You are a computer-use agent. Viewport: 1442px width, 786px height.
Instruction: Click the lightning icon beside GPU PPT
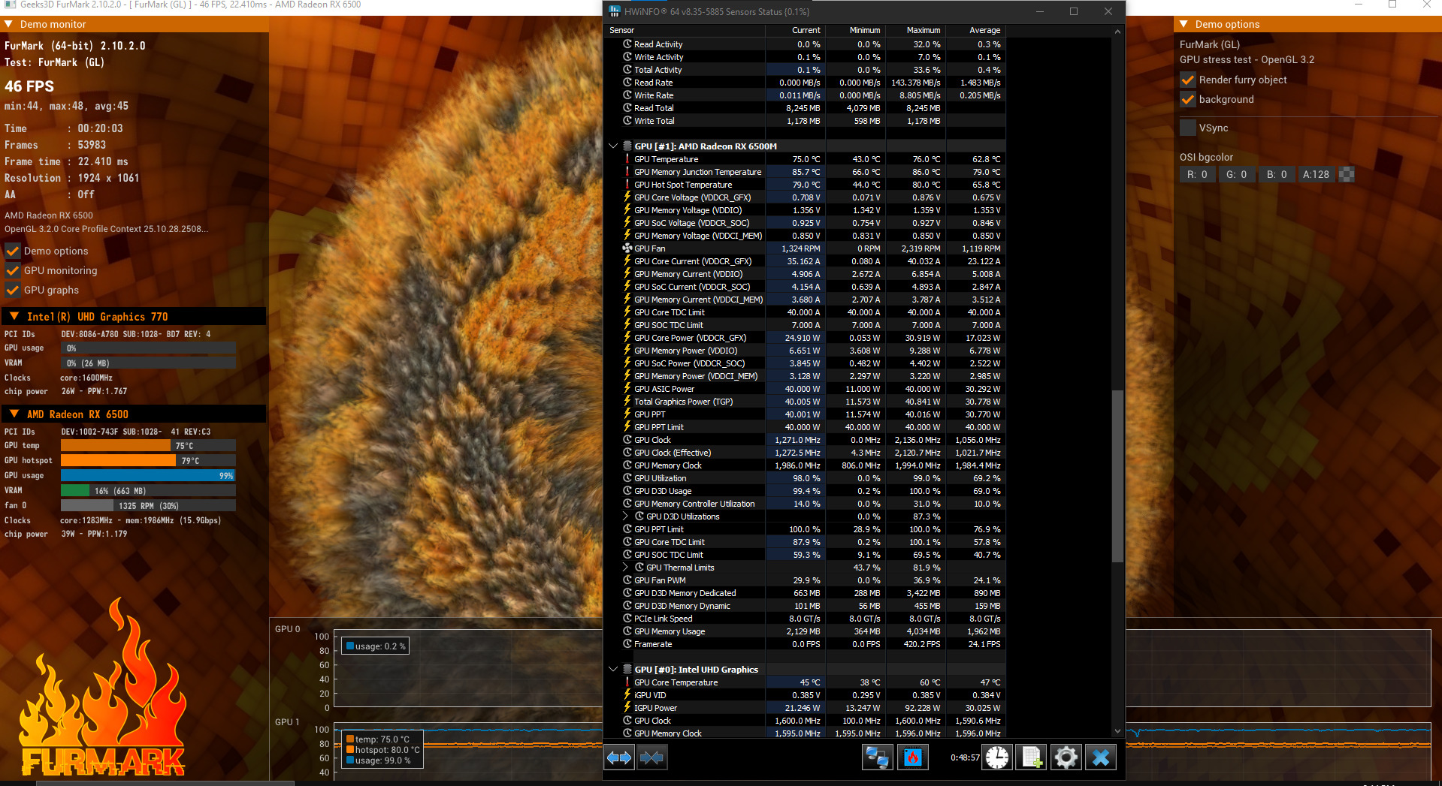(627, 414)
